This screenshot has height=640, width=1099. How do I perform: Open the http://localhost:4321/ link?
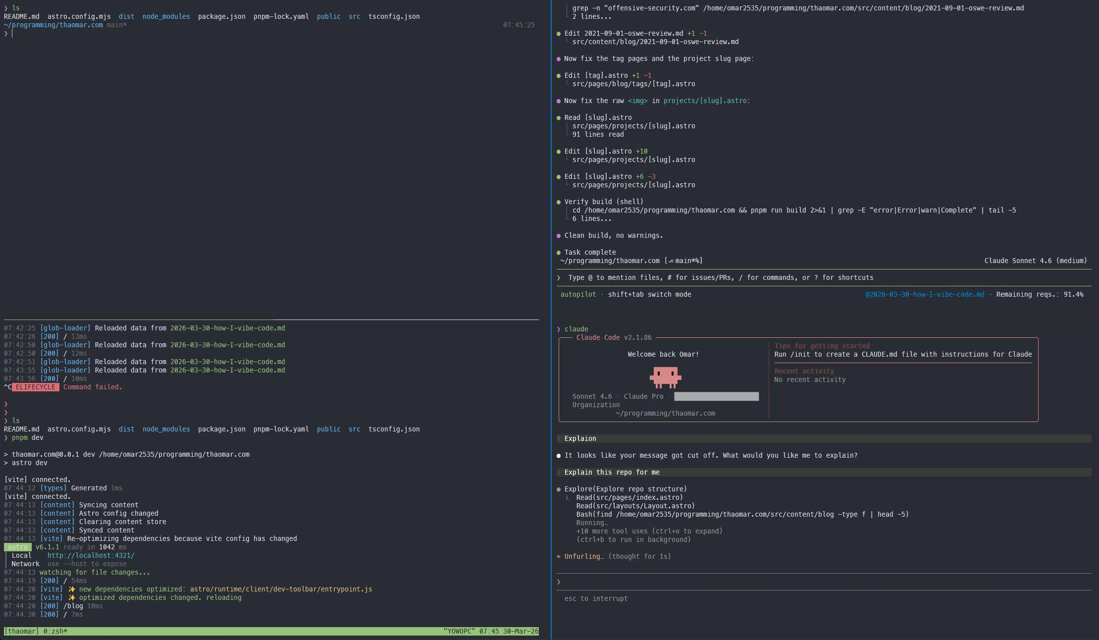coord(91,556)
